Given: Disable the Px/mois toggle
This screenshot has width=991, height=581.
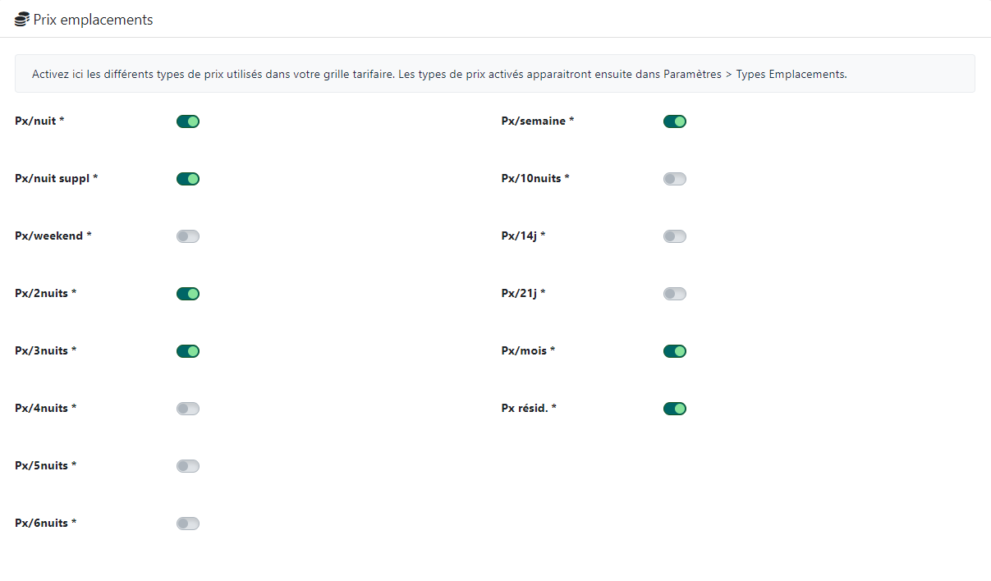Looking at the screenshot, I should point(675,351).
